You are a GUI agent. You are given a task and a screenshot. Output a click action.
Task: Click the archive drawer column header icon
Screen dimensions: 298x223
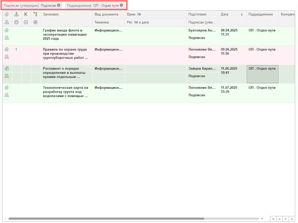point(26,22)
